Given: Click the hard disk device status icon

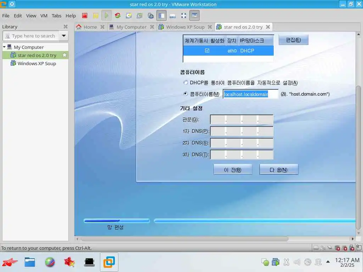Looking at the screenshot, I should pyautogui.click(x=316, y=248).
